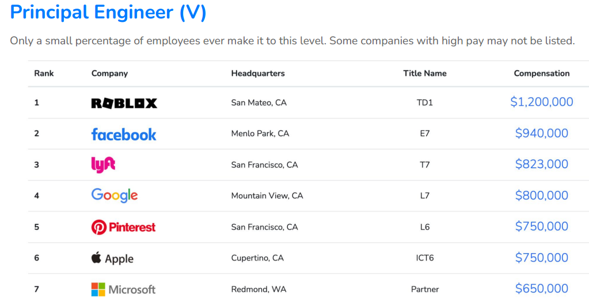
Task: Click the Rank column header
Action: pos(44,73)
